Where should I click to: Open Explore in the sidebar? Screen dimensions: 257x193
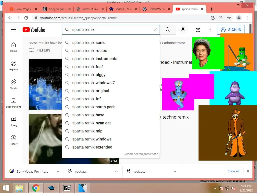[x=14, y=66]
